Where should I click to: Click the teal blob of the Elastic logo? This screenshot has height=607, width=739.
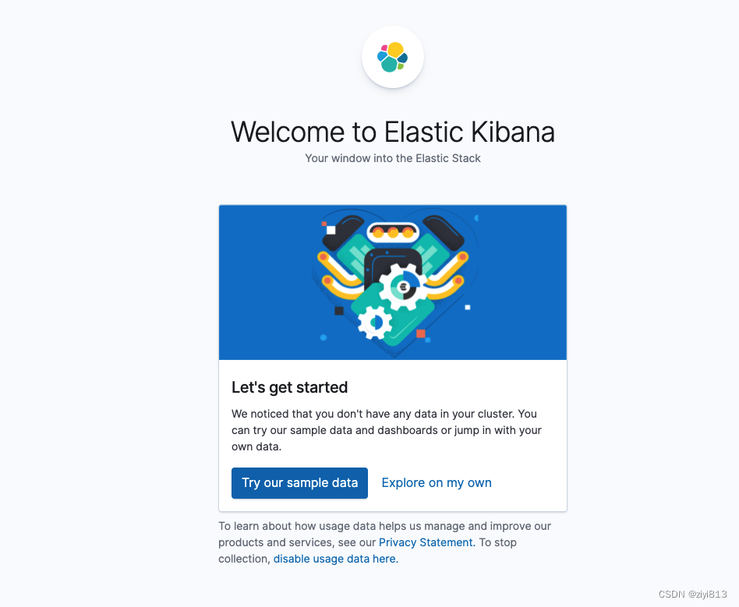point(389,64)
